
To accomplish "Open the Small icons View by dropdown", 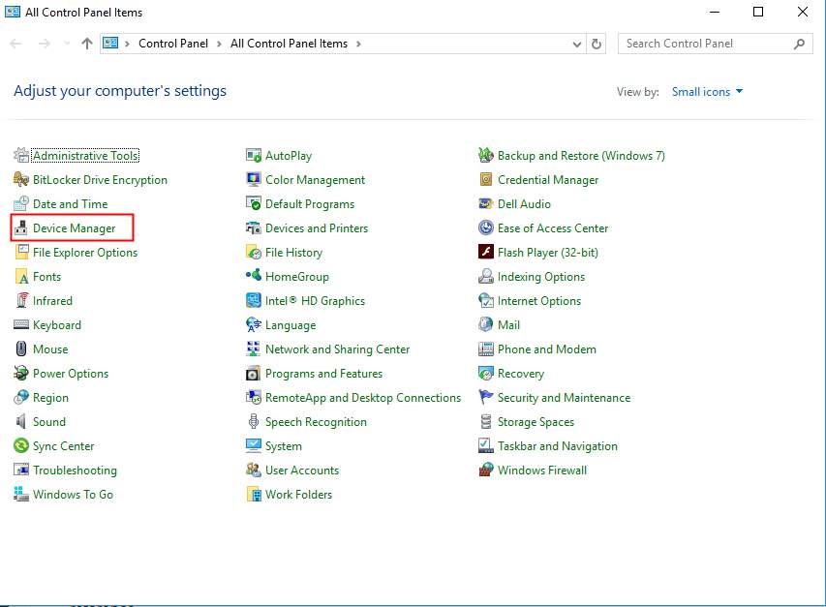I will [708, 92].
